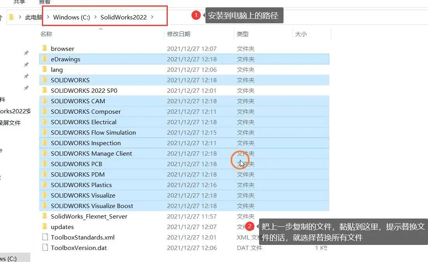Select the SOLIDWORKS folder name
The width and height of the screenshot is (428, 262).
pyautogui.click(x=70, y=80)
